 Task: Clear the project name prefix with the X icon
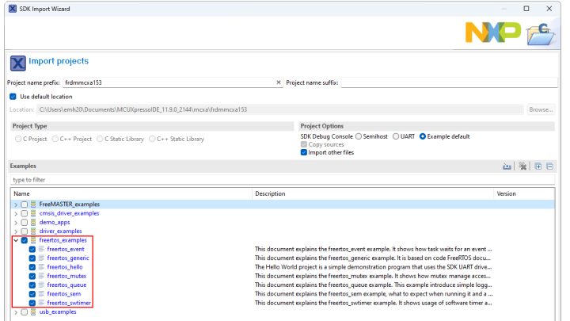278,82
